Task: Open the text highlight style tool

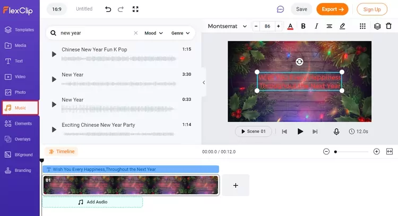Action: tap(342, 26)
